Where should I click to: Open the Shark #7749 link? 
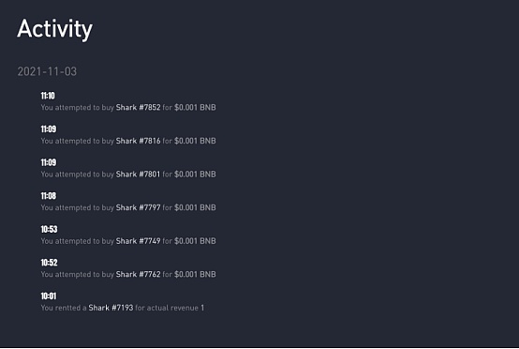(138, 241)
